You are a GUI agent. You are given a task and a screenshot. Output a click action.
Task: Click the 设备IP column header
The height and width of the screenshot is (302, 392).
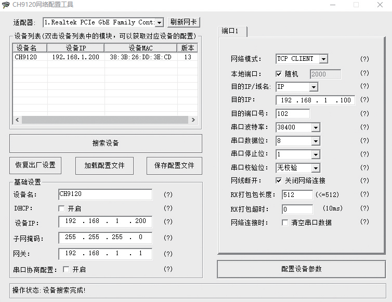pos(76,48)
